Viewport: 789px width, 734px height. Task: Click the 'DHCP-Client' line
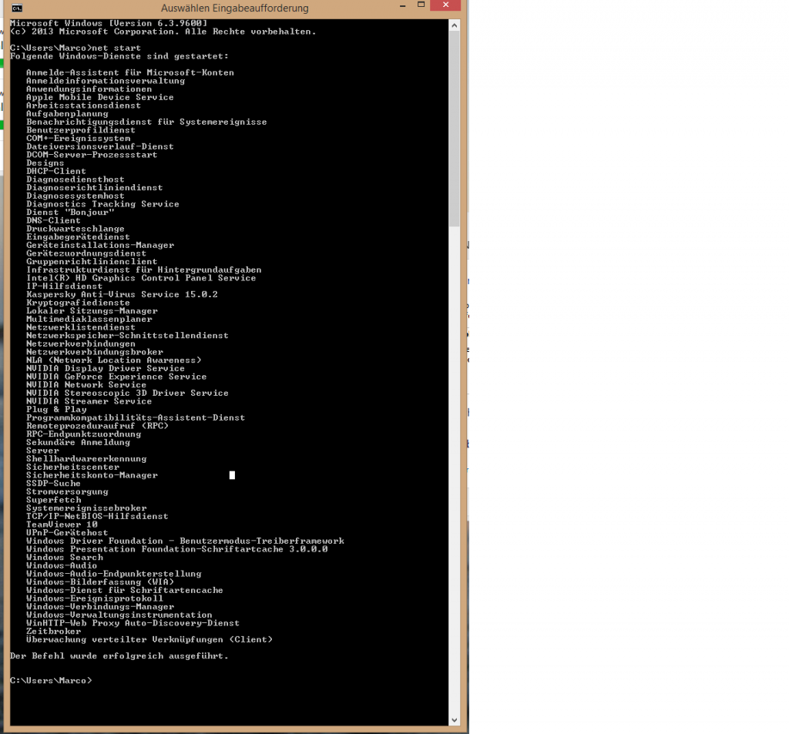[56, 171]
